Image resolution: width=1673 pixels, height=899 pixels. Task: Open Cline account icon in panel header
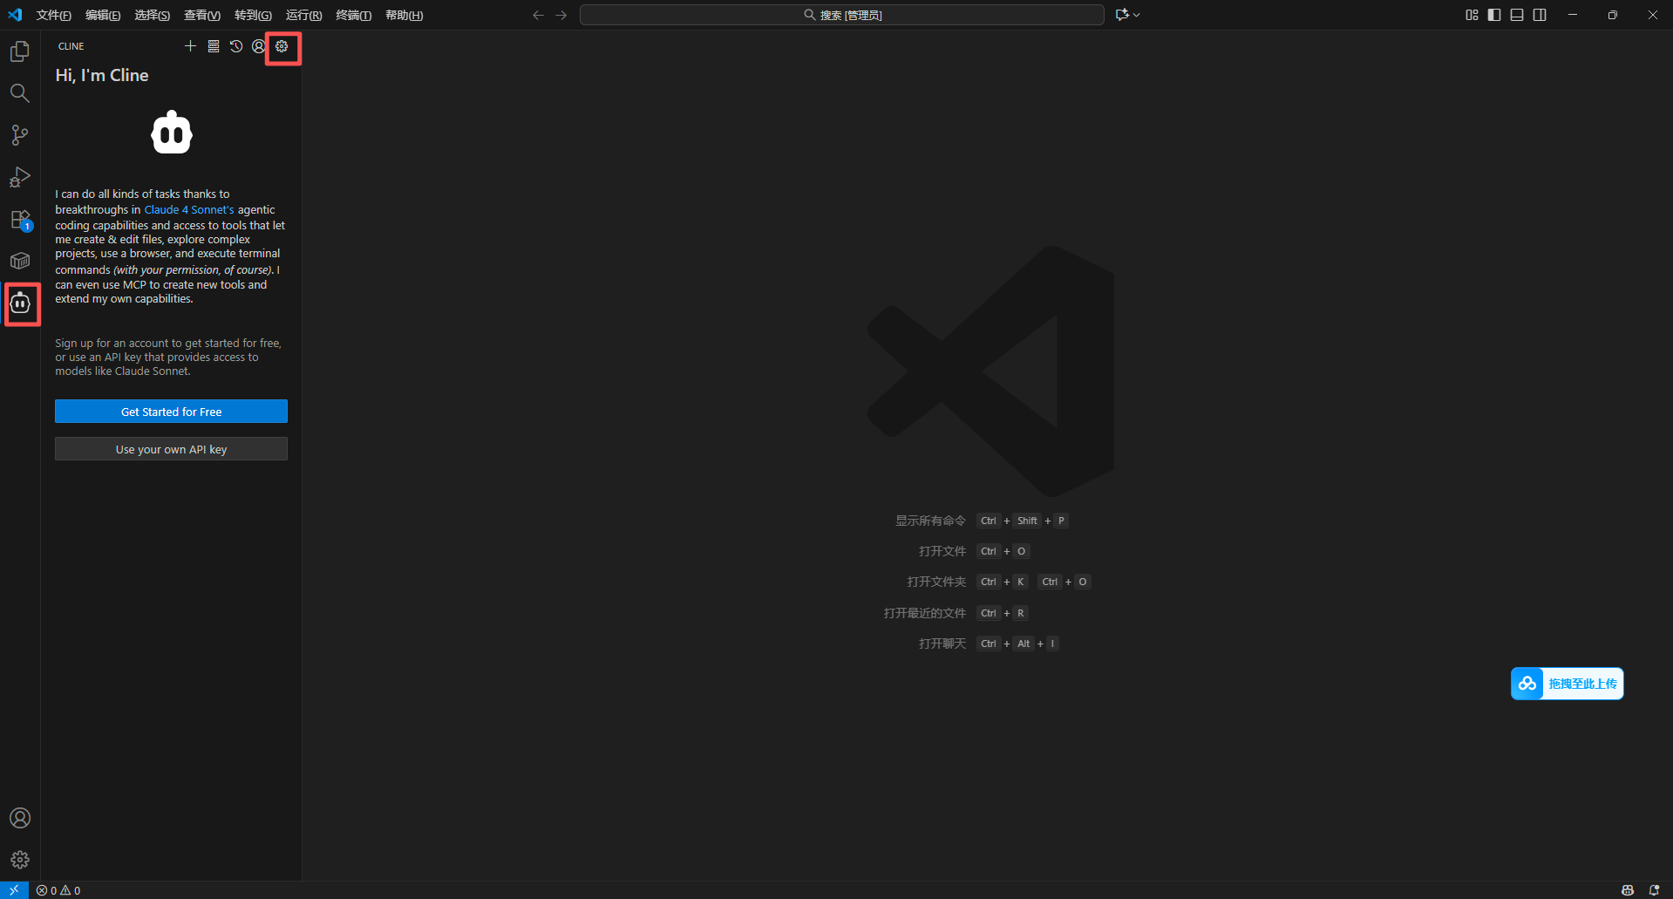tap(259, 46)
